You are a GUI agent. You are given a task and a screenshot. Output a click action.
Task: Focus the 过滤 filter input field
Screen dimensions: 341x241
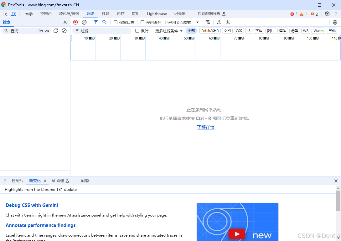[x=102, y=31]
